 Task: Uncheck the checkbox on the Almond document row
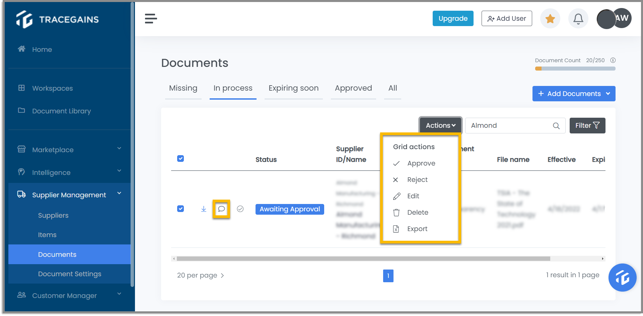(x=181, y=208)
